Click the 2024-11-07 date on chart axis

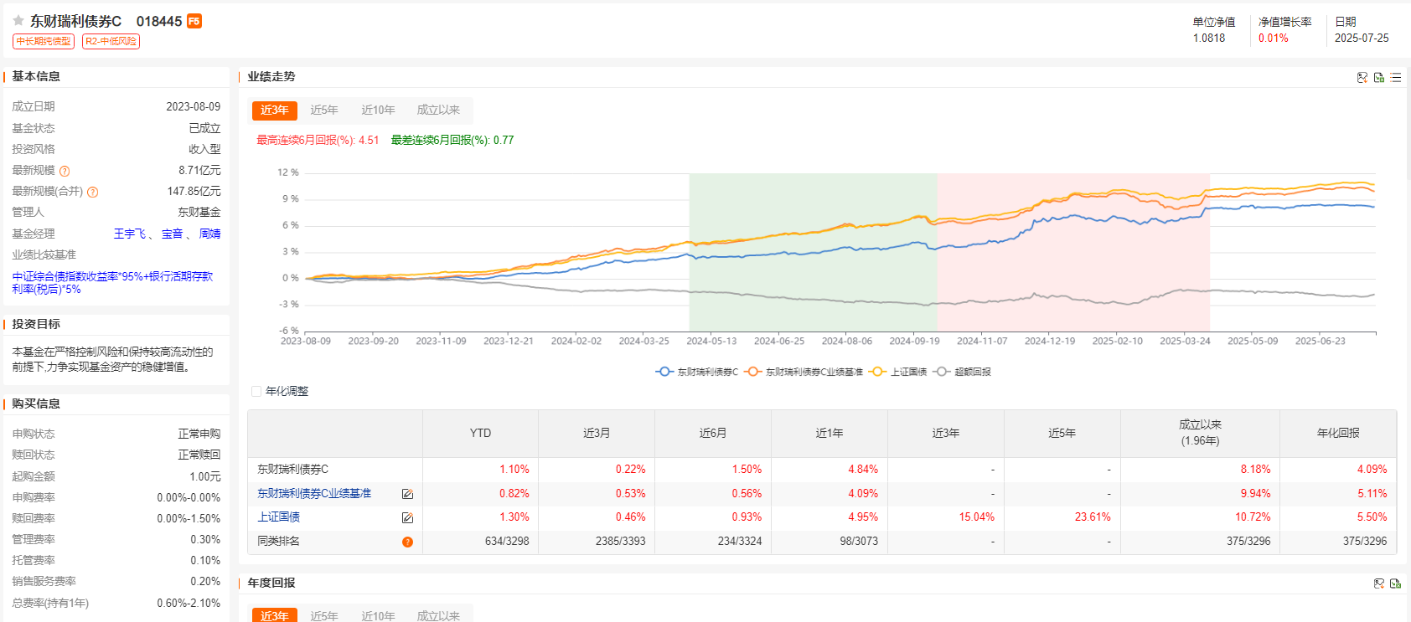pyautogui.click(x=982, y=341)
